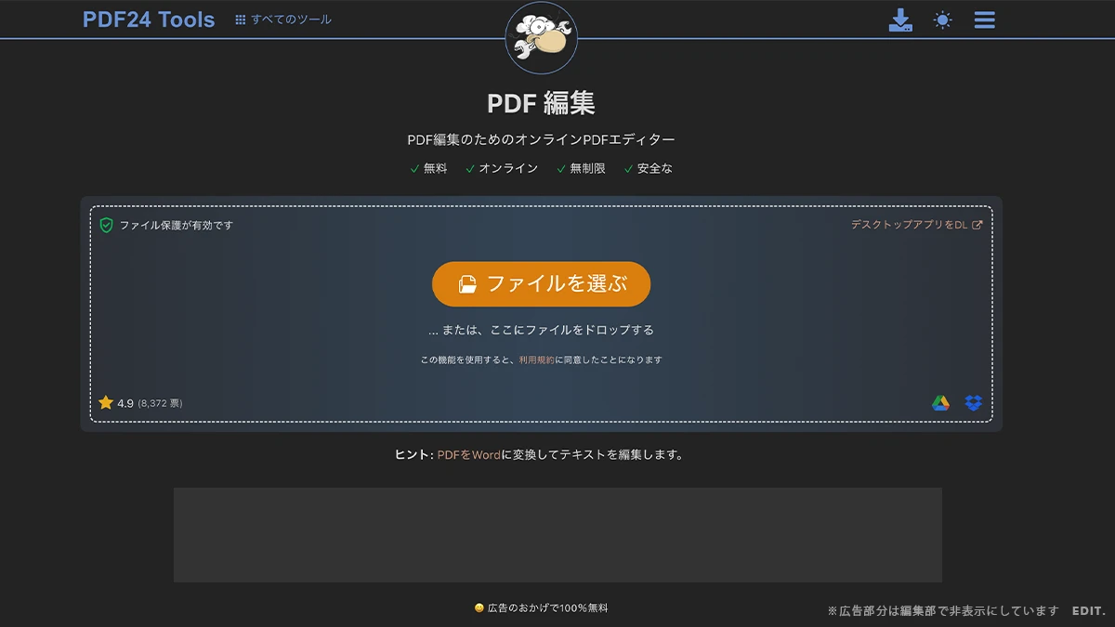Image resolution: width=1115 pixels, height=627 pixels.
Task: Click the ファイルを選ぶ button
Action: (541, 284)
